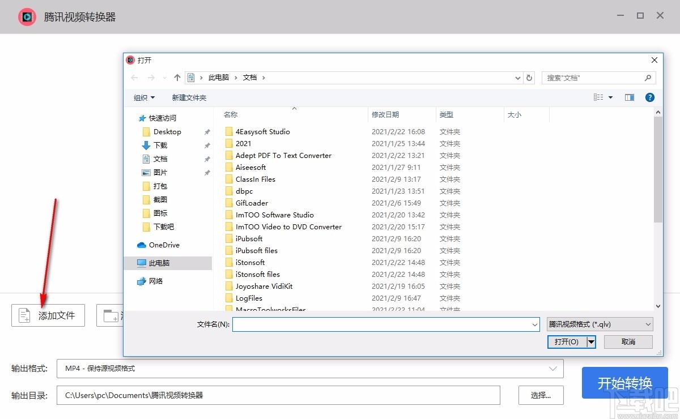Select OneDrive in navigation pane
The image size is (680, 419).
tap(164, 245)
